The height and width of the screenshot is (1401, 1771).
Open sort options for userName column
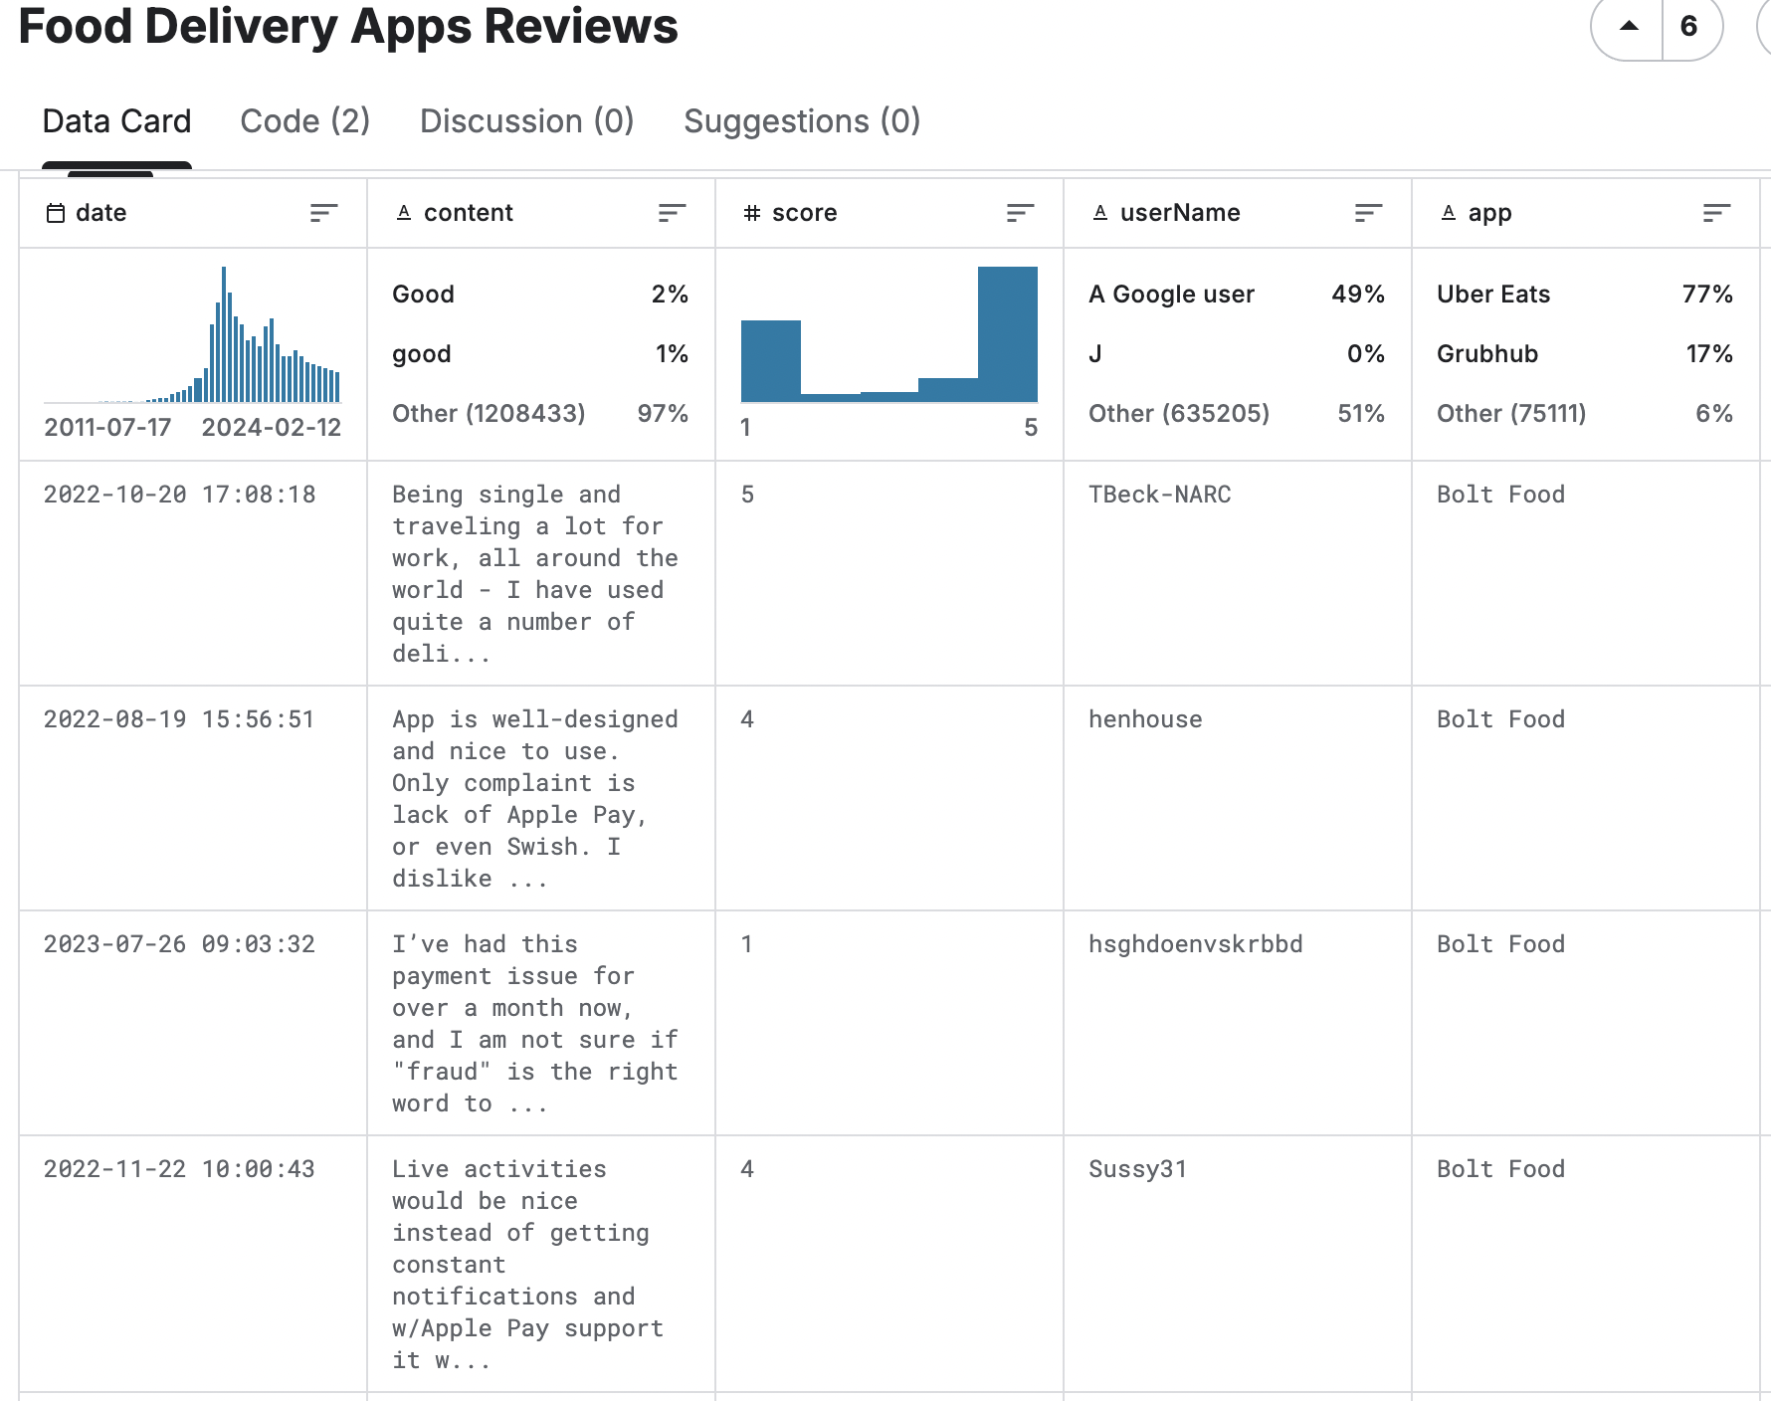[x=1368, y=213]
